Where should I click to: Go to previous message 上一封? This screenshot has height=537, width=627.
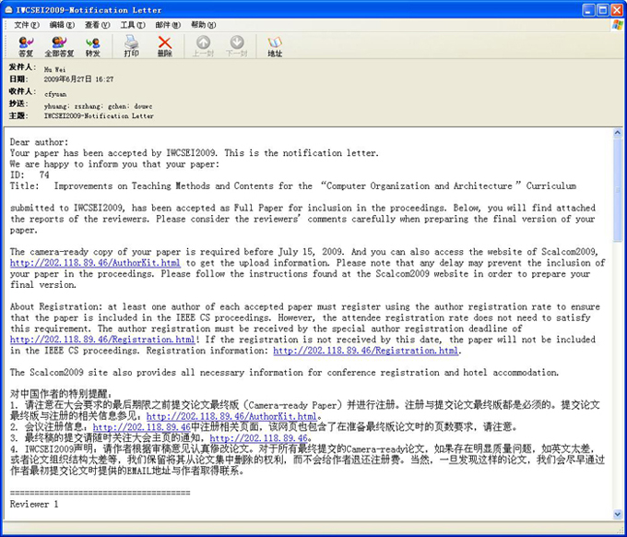(203, 46)
